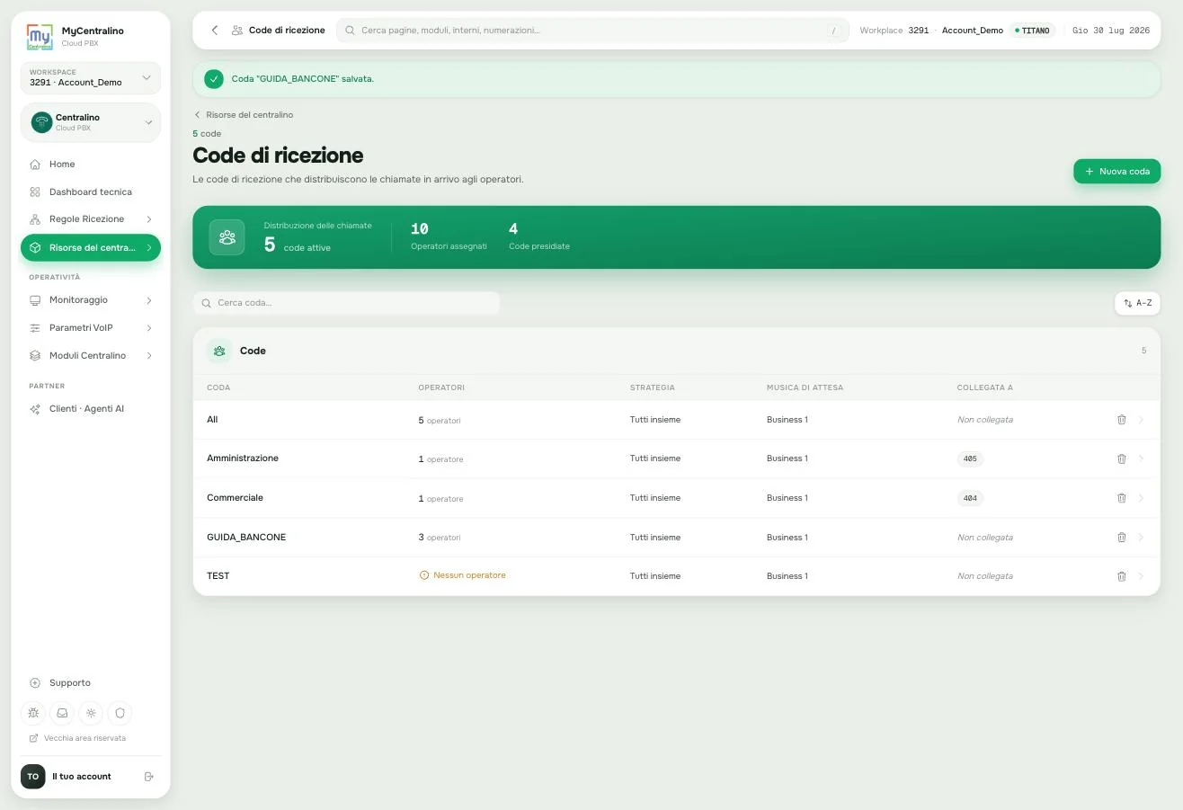Expand the Monitoraggio submenu
1183x810 pixels.
click(90, 299)
